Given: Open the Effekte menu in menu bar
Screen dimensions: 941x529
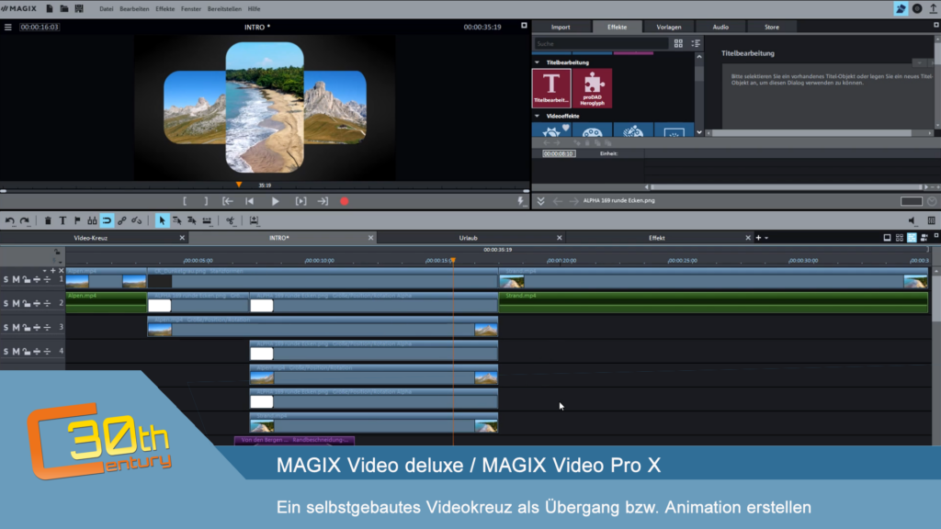Looking at the screenshot, I should pyautogui.click(x=165, y=9).
